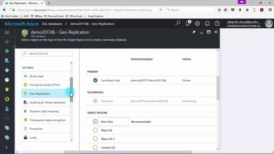Pin the Geo-Replication blade
The height and width of the screenshot is (154, 274).
[x=194, y=32]
